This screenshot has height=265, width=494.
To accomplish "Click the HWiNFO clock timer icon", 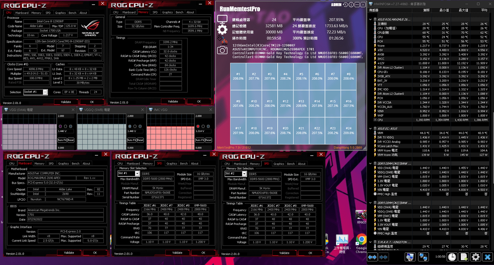I will click(452, 257).
